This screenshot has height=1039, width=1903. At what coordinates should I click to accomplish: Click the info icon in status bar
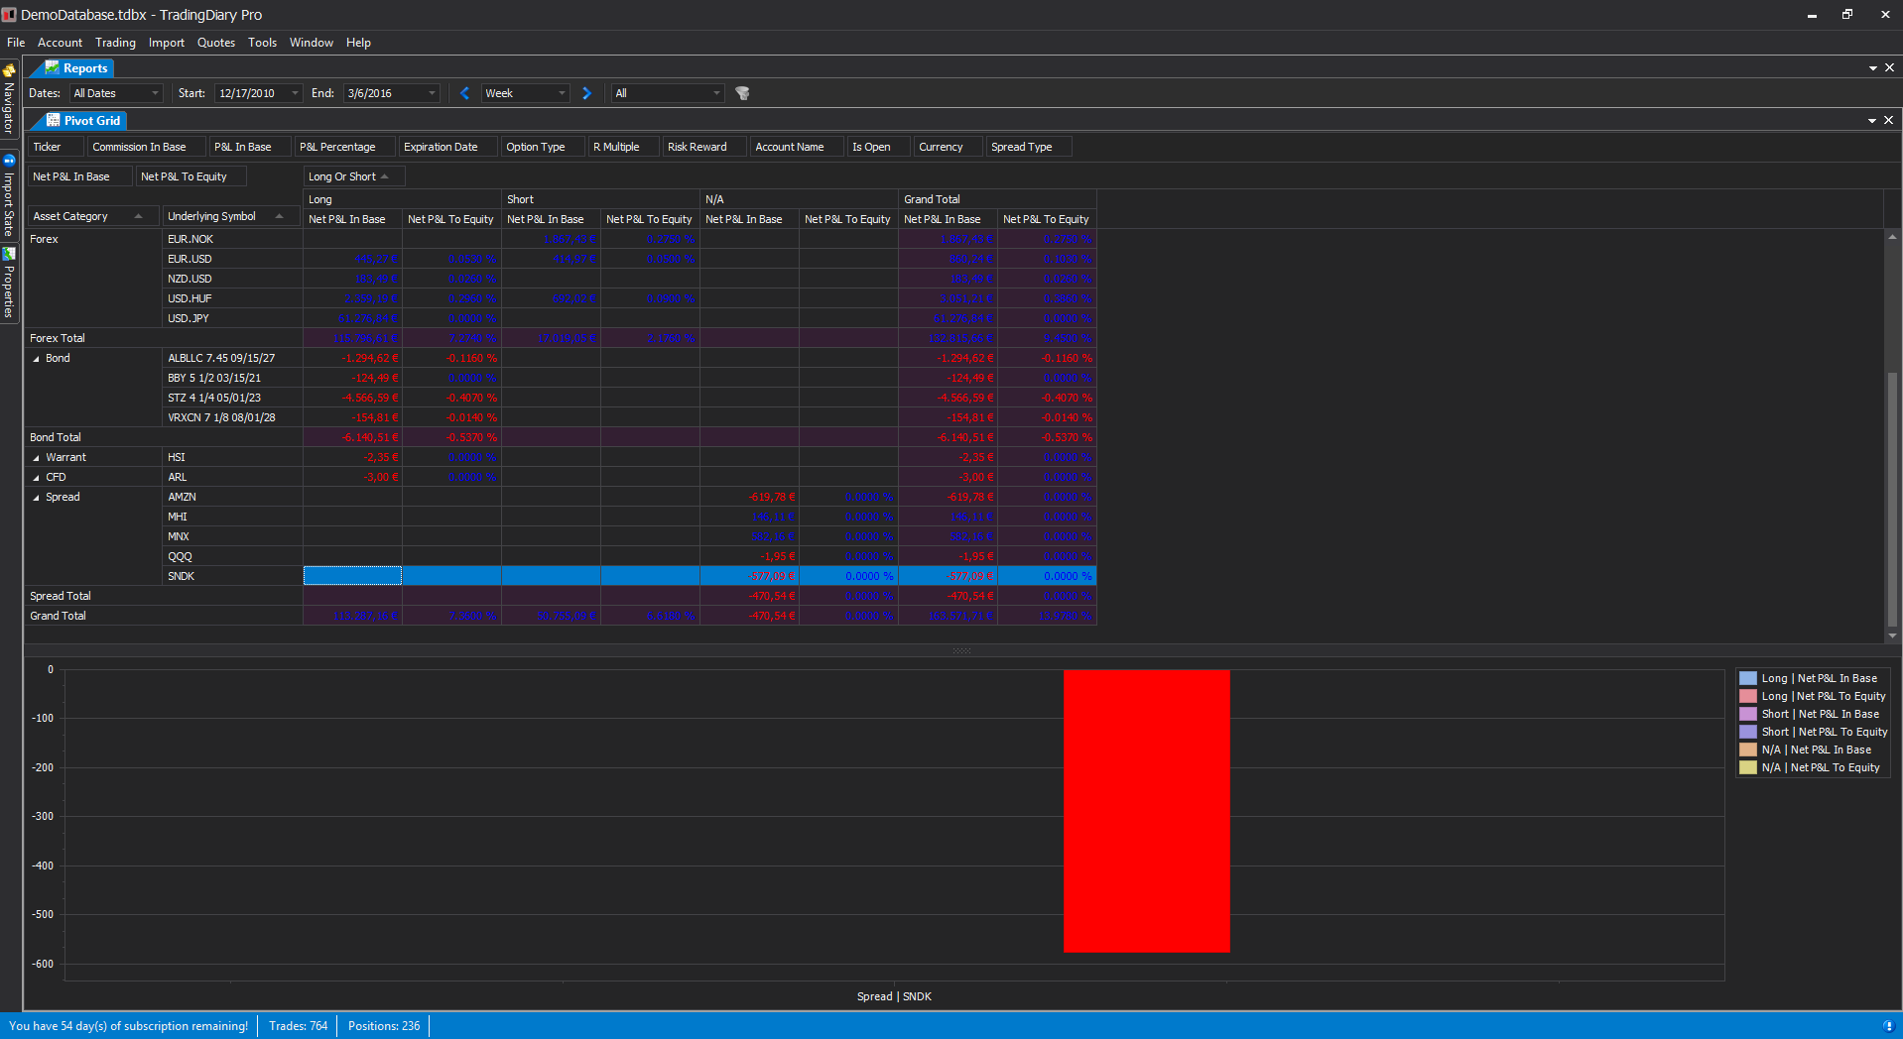pos(1888,1026)
